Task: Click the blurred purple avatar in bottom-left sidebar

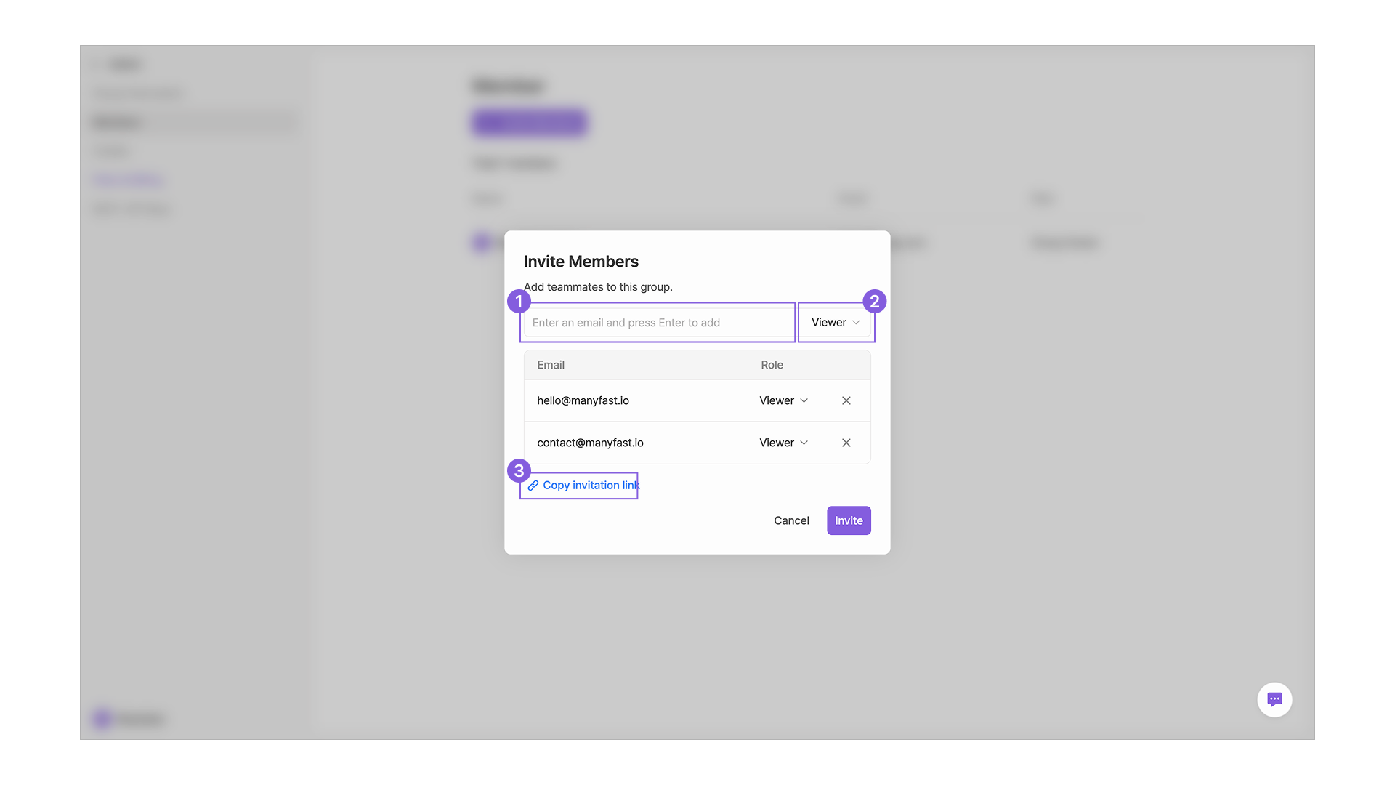Action: coord(102,719)
